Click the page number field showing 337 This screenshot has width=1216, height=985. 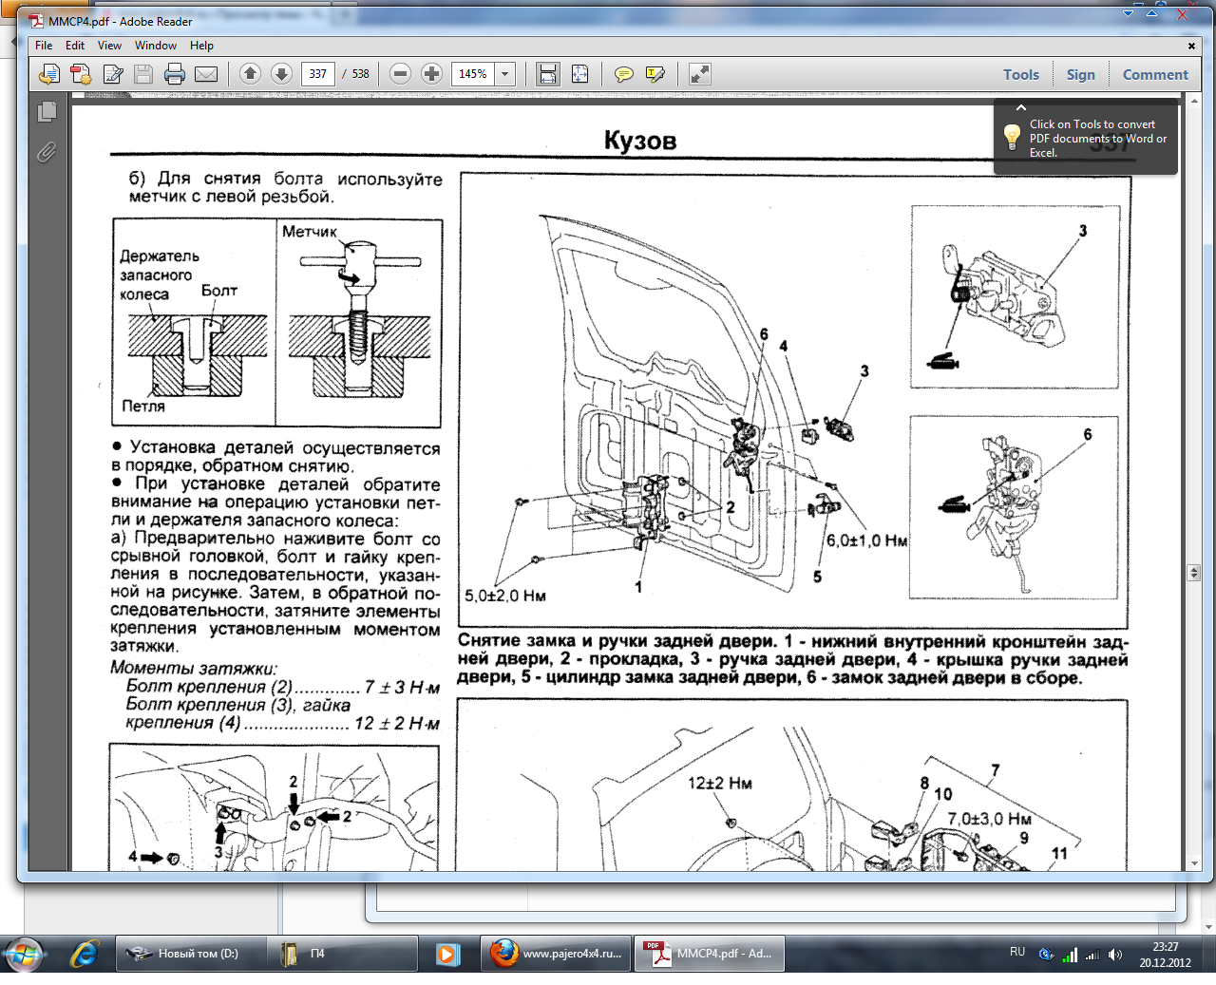coord(317,74)
